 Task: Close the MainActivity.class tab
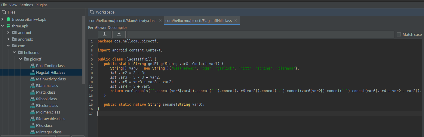coord(160,20)
